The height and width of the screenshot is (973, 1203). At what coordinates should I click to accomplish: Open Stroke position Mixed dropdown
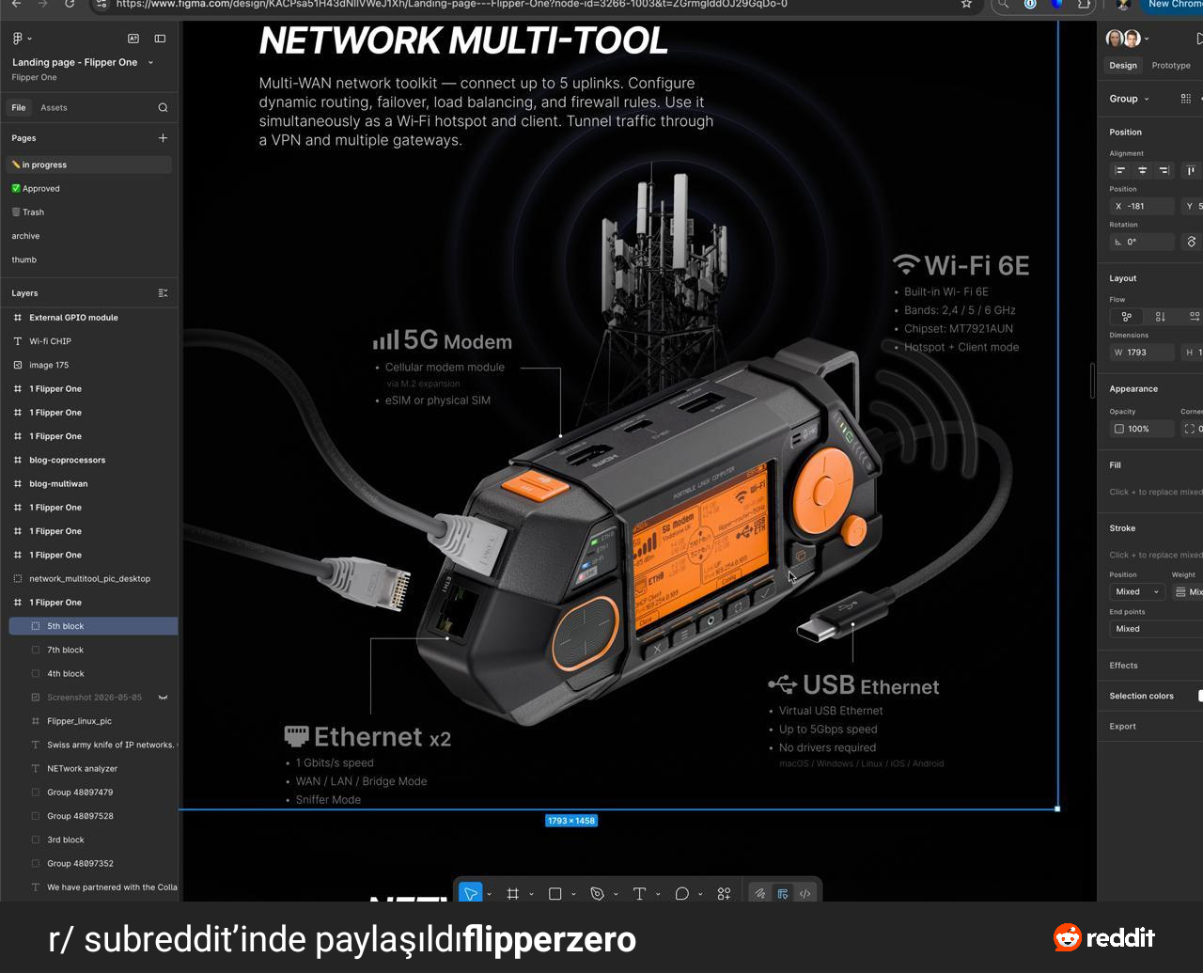[x=1137, y=592]
